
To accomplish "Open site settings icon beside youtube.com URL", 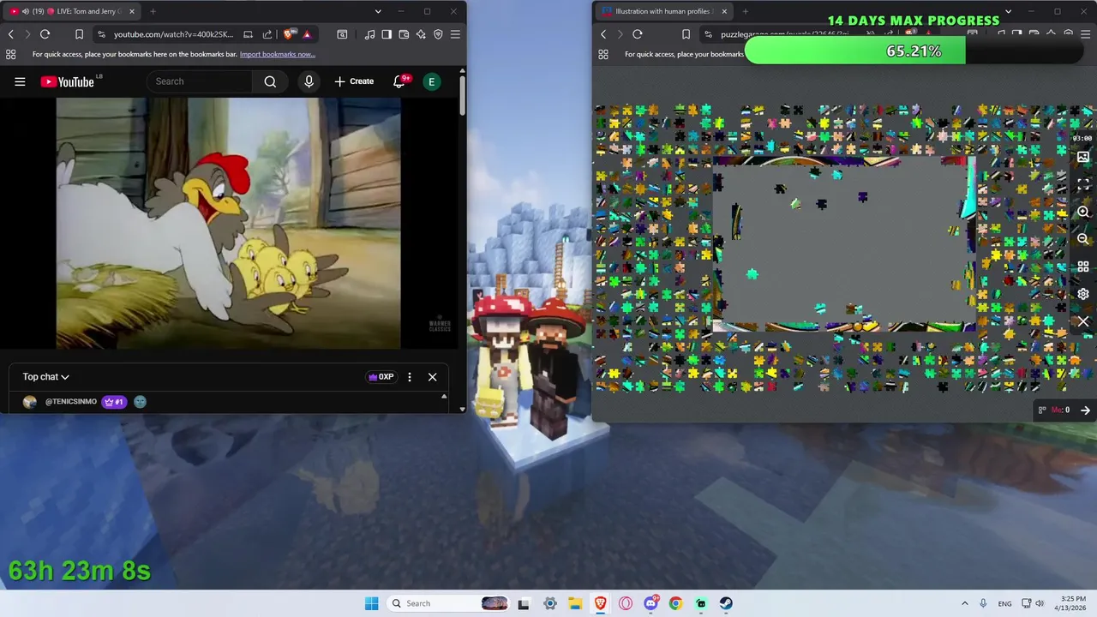I will pyautogui.click(x=101, y=34).
